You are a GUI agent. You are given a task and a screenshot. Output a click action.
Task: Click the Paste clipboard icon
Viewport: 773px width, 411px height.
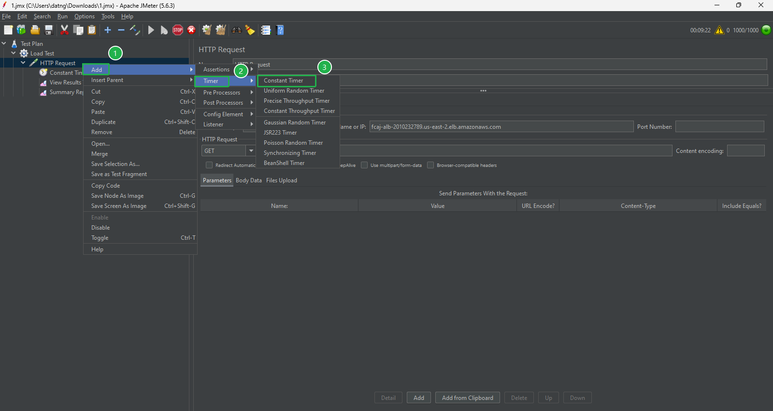pyautogui.click(x=92, y=30)
